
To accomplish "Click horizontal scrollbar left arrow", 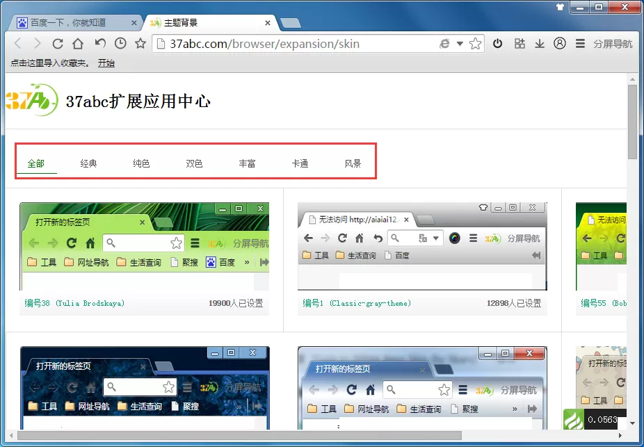I will click(x=10, y=435).
